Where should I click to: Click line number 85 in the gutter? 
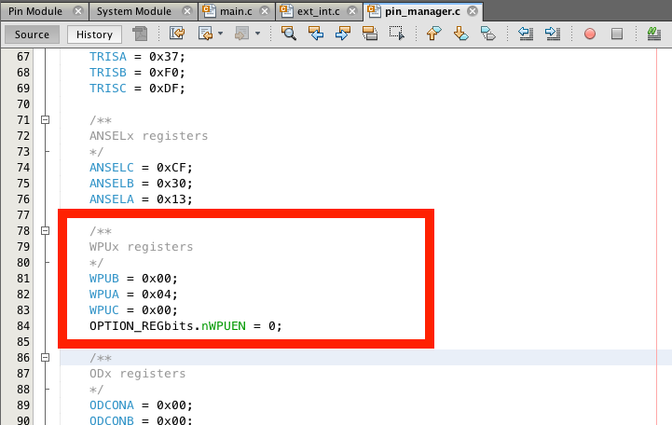[23, 342]
